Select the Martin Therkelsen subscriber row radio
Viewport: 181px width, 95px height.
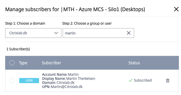click(12, 80)
